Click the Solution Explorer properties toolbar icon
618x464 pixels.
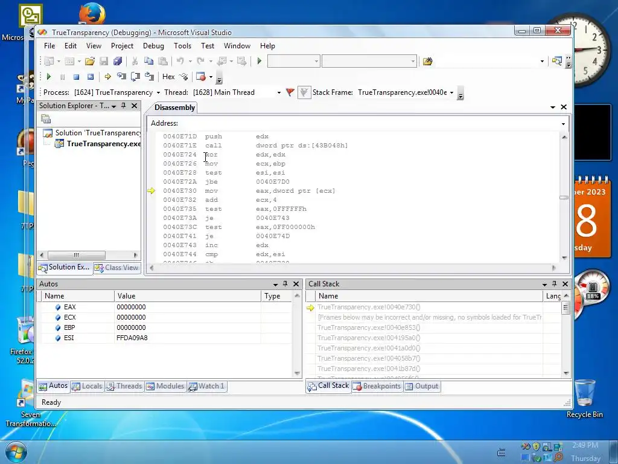(46, 119)
